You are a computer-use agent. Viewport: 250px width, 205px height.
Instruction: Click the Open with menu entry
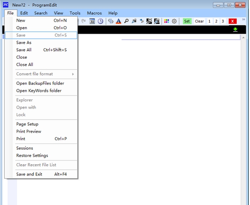pyautogui.click(x=41, y=107)
